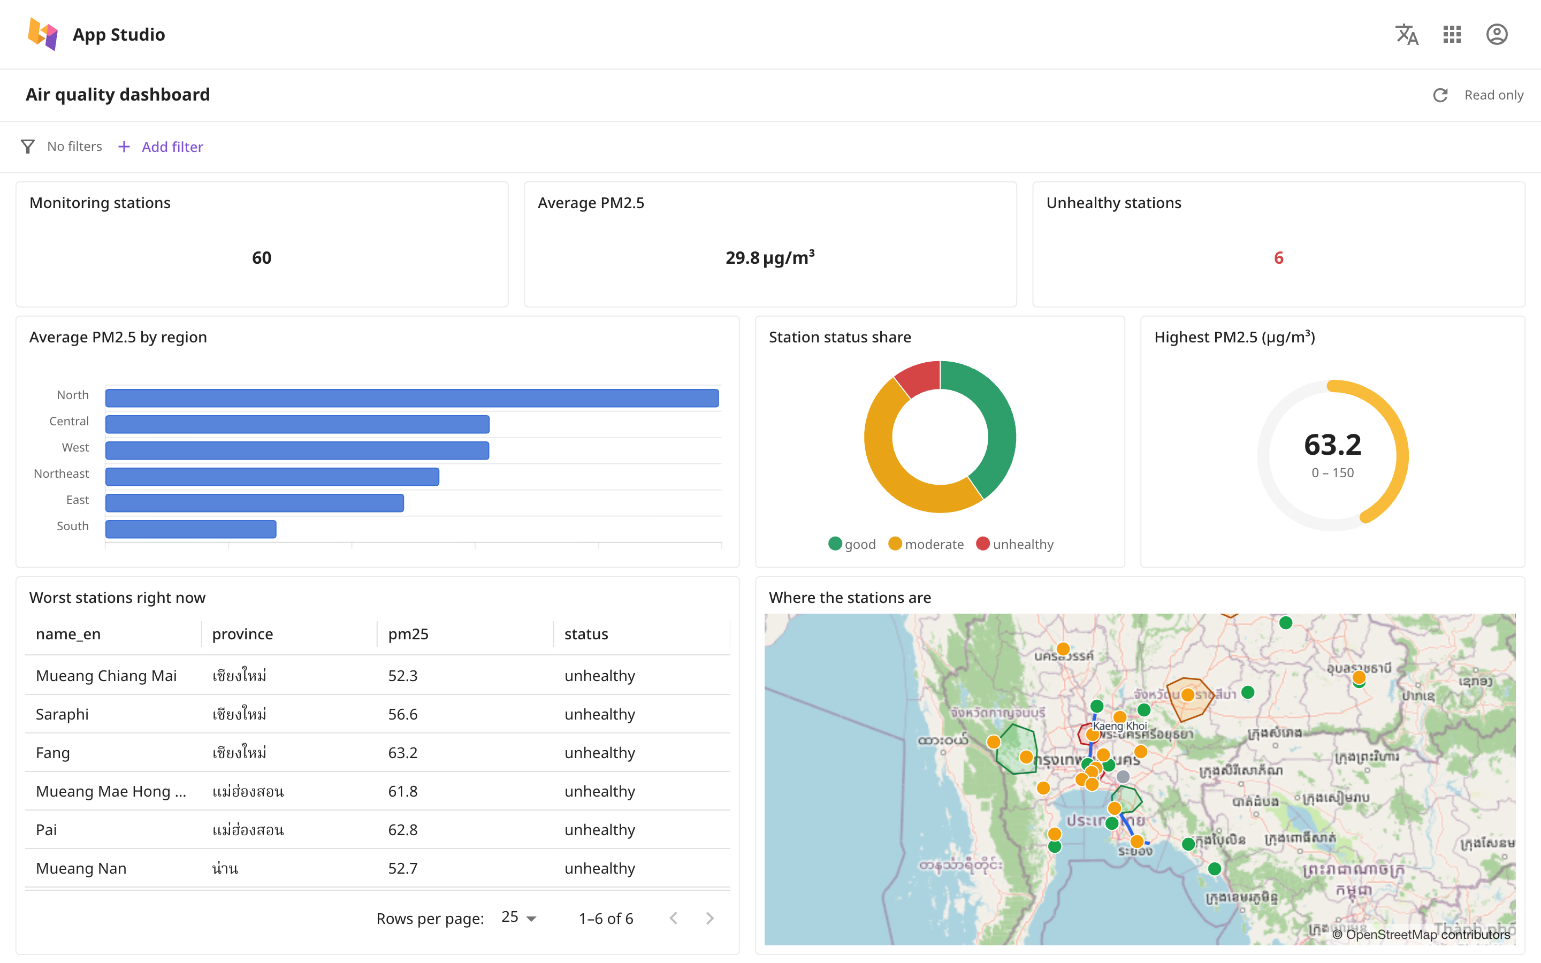Click the West region bar

[297, 450]
